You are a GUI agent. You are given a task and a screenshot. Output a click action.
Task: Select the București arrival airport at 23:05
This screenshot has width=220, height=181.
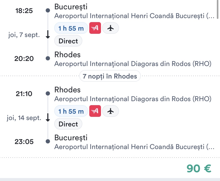134,147
